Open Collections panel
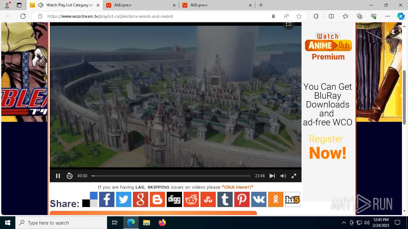This screenshot has width=408, height=229. pos(360,16)
